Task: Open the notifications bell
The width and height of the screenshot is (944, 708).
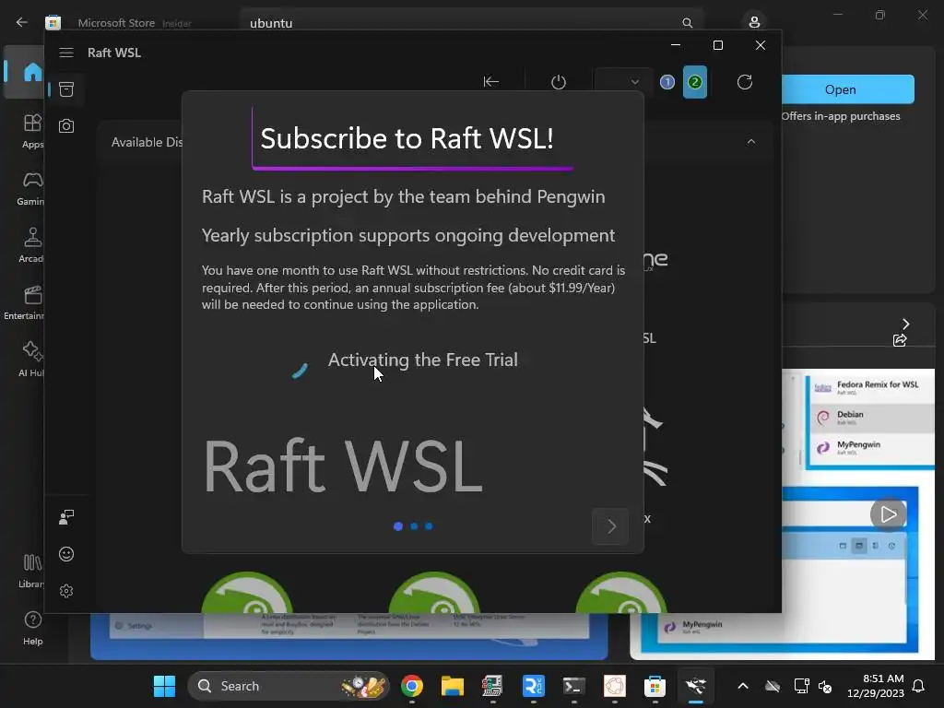Action: pyautogui.click(x=918, y=686)
